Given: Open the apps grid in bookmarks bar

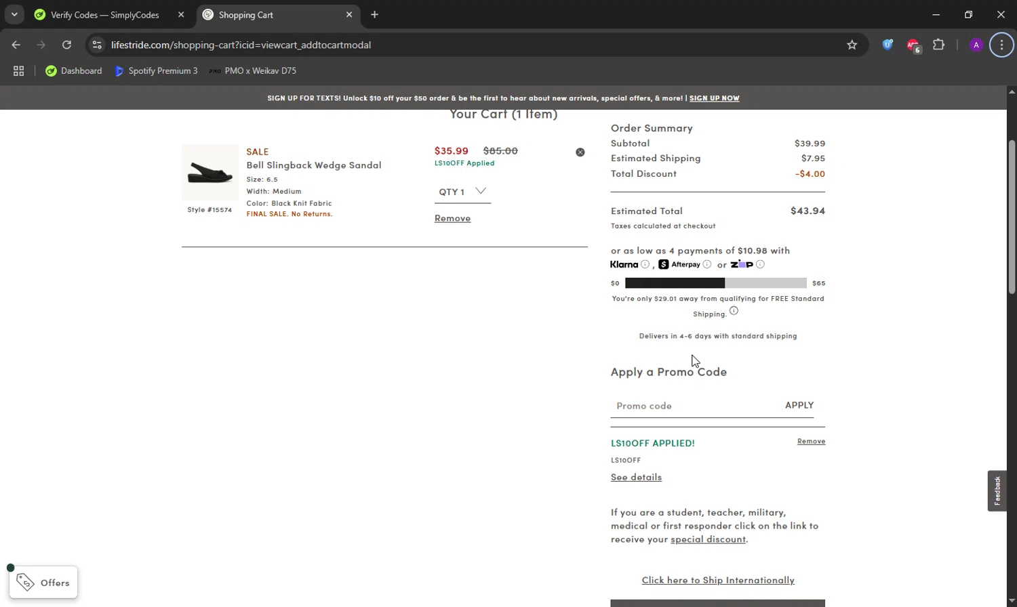Looking at the screenshot, I should 19,70.
